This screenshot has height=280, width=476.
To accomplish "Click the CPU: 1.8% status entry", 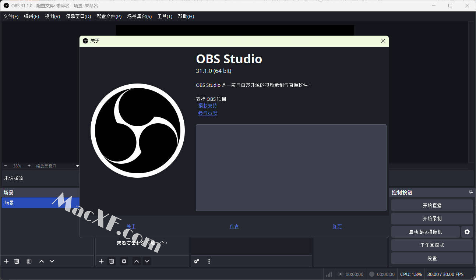I will 411,274.
